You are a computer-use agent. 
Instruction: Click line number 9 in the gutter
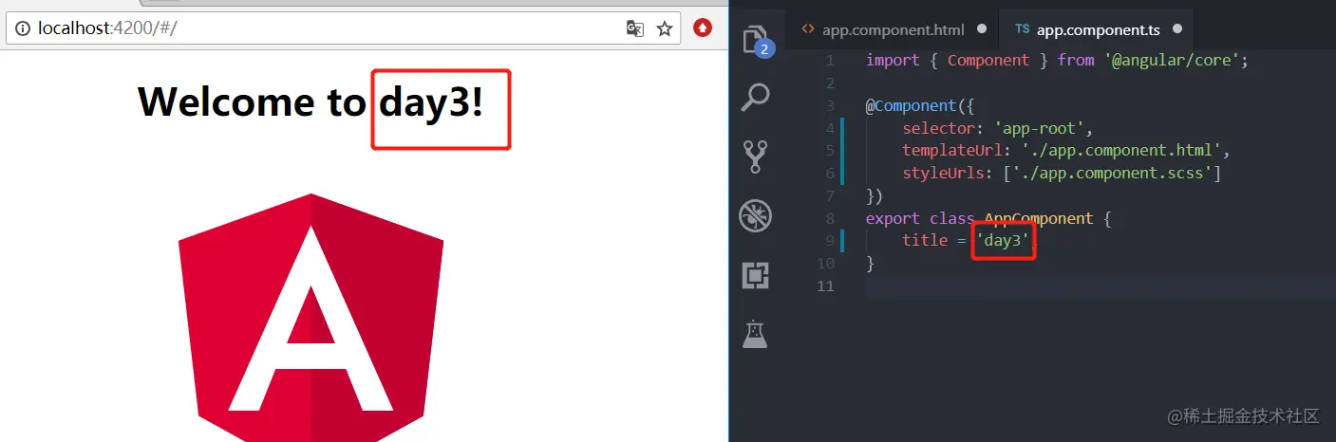click(828, 241)
